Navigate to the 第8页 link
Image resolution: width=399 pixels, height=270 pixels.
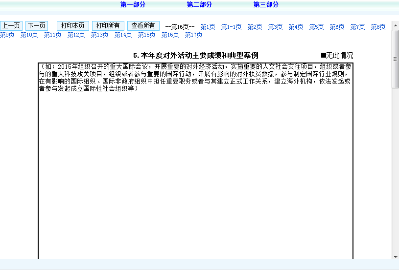378,27
